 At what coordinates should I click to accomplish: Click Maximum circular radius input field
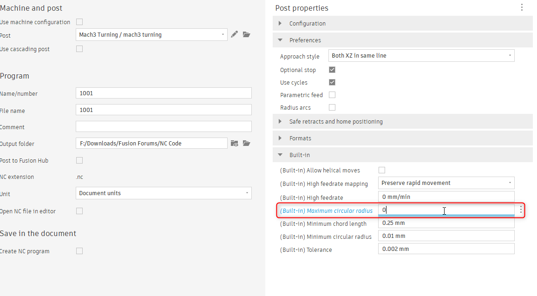(446, 210)
